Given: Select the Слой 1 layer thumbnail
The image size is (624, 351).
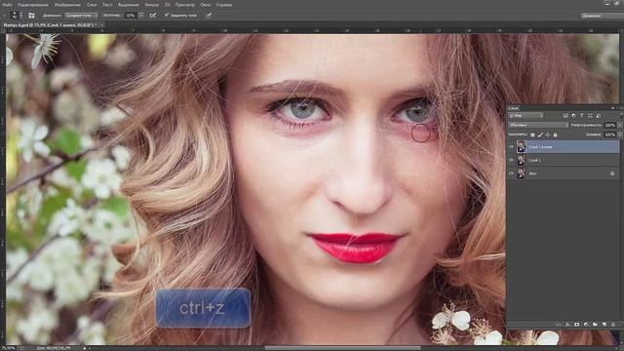Looking at the screenshot, I should point(522,160).
